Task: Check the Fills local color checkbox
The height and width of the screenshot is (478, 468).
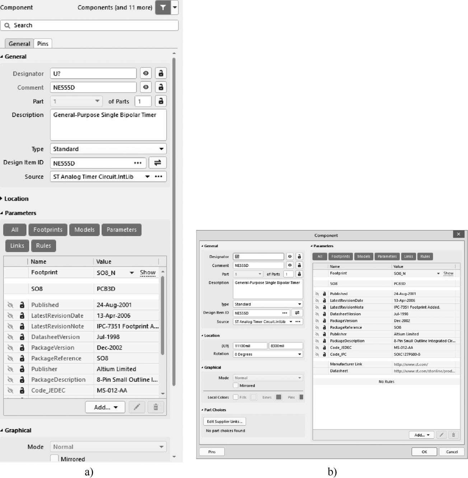Action: tap(236, 397)
